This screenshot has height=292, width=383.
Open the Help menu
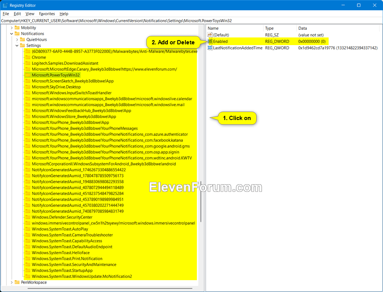[64, 14]
